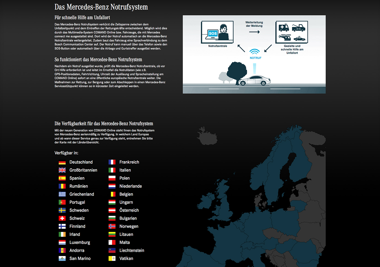Click the white car in the illustration

(255, 80)
